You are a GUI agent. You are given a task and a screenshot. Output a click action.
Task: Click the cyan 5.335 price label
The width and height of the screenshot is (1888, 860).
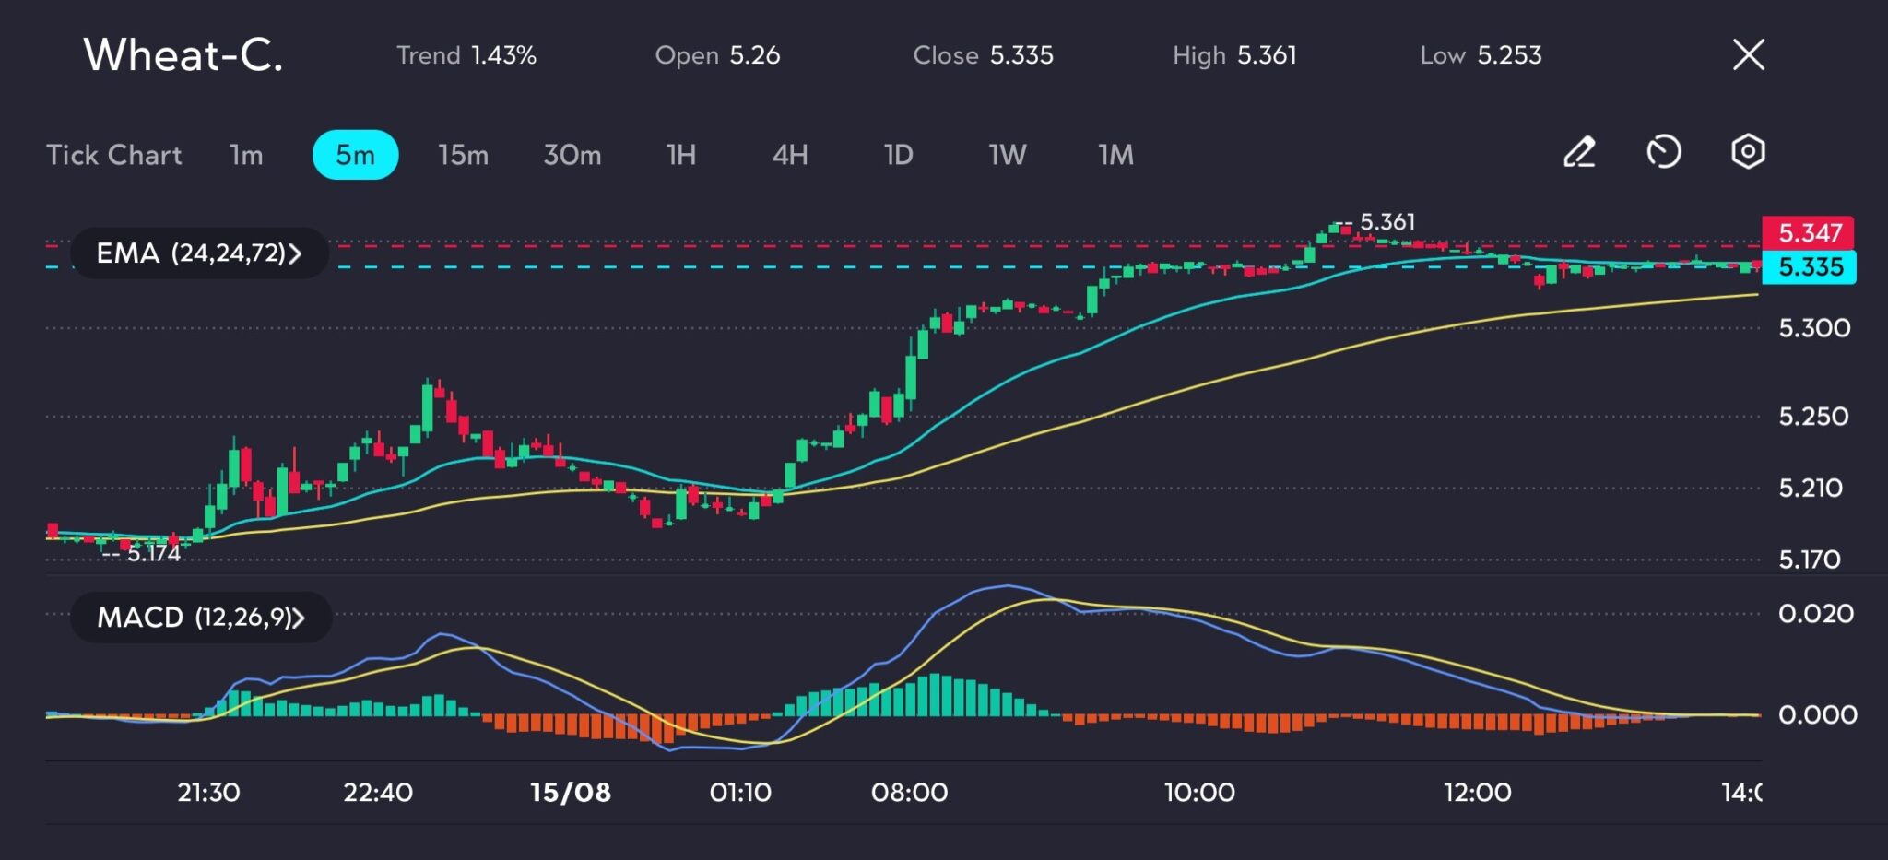click(1810, 267)
